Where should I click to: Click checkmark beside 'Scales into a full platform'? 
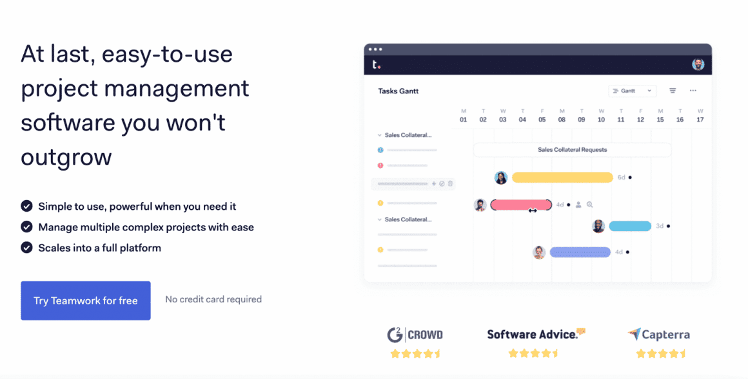point(26,248)
